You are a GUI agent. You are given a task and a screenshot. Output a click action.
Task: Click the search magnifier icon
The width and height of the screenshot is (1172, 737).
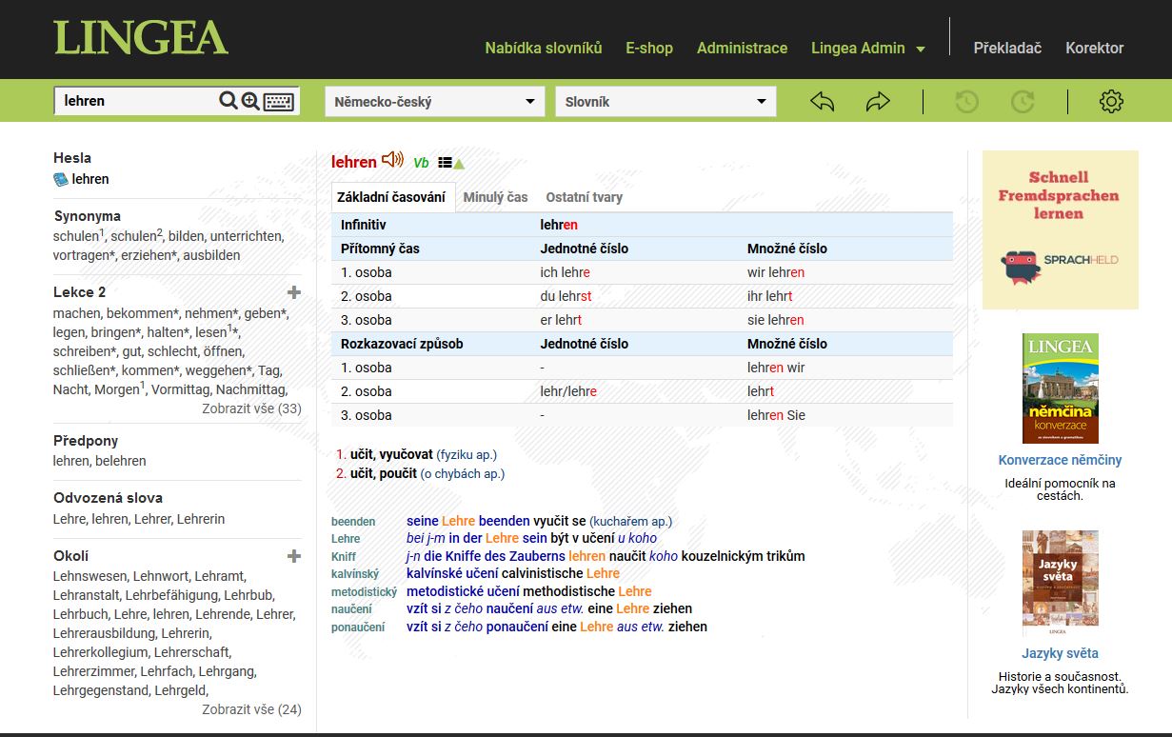(x=228, y=101)
